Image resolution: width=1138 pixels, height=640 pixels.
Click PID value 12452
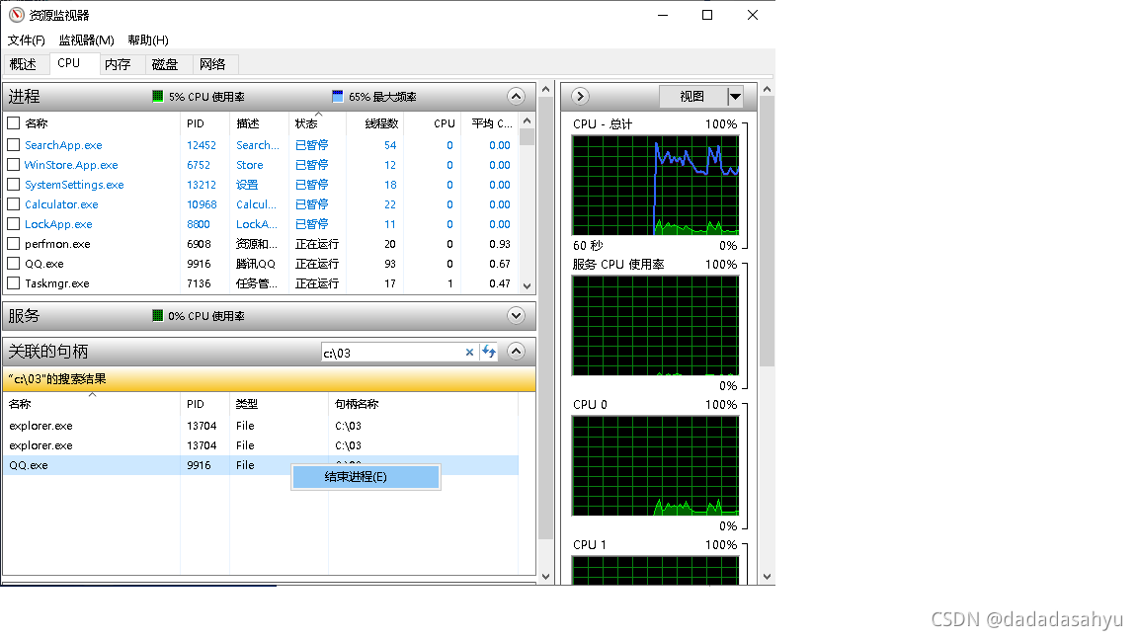(202, 145)
